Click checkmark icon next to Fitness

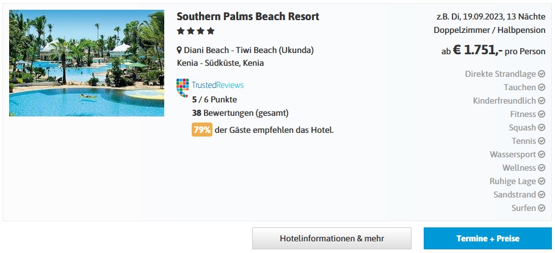[x=542, y=114]
